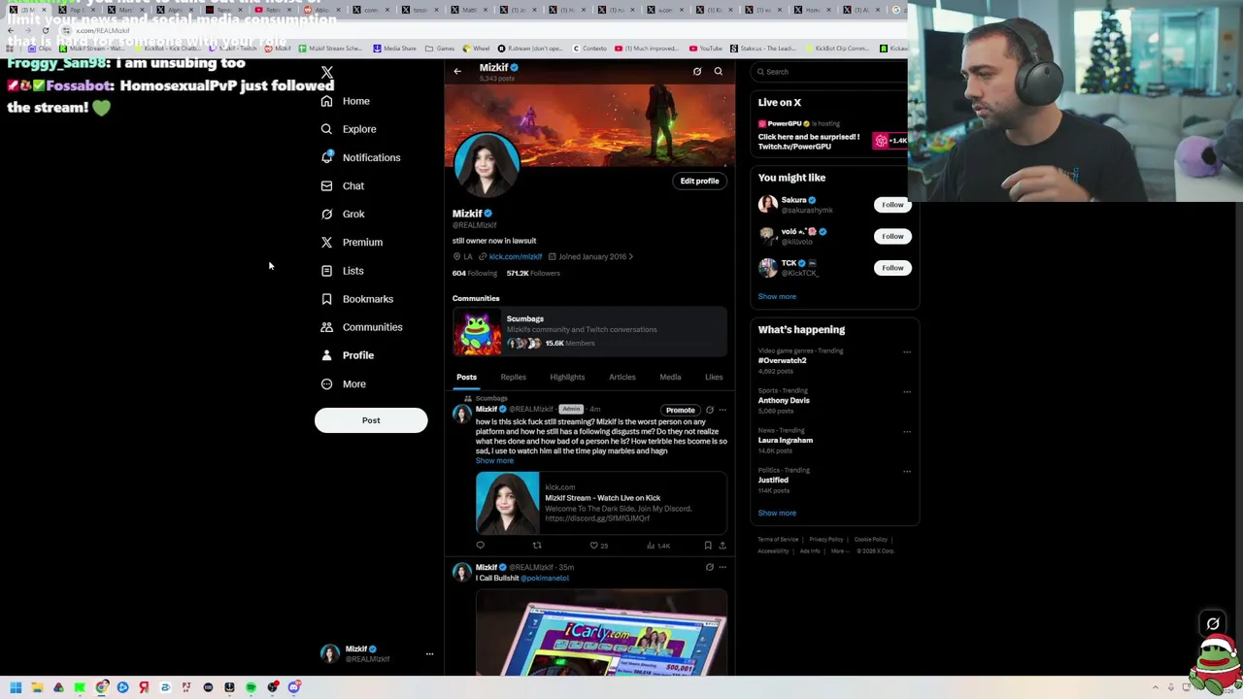Open Home from the sidebar
This screenshot has height=699, width=1243.
(346, 101)
